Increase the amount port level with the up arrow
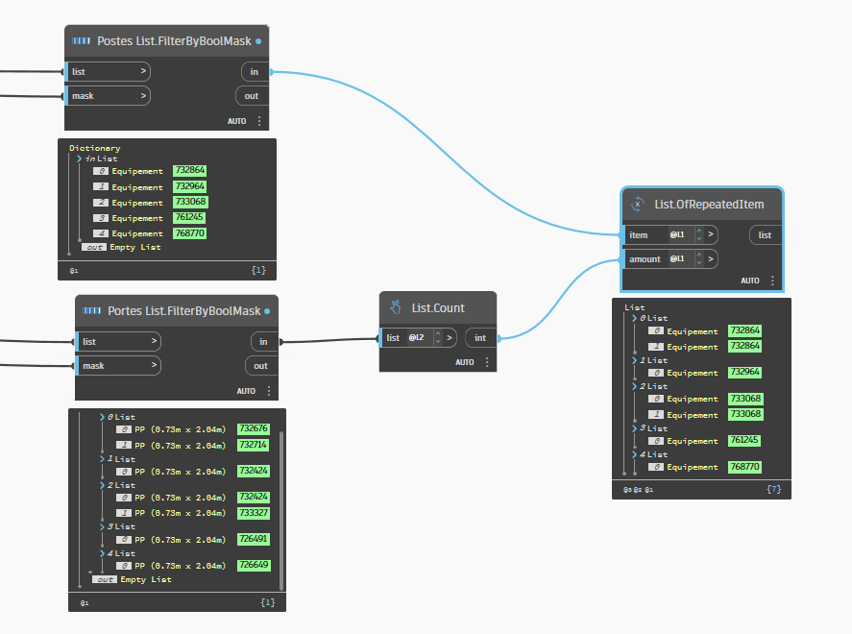The width and height of the screenshot is (852, 634). pos(698,256)
